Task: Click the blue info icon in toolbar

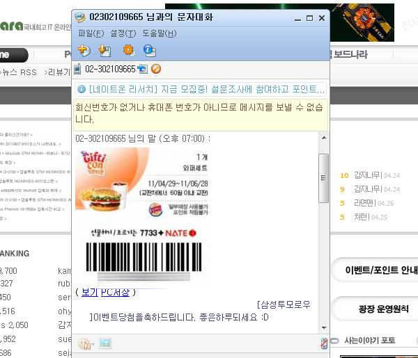Action: tap(150, 51)
